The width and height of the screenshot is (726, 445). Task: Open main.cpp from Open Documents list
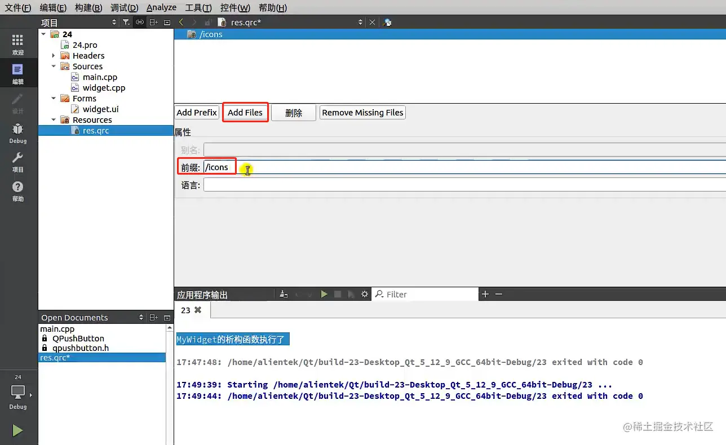tap(57, 329)
